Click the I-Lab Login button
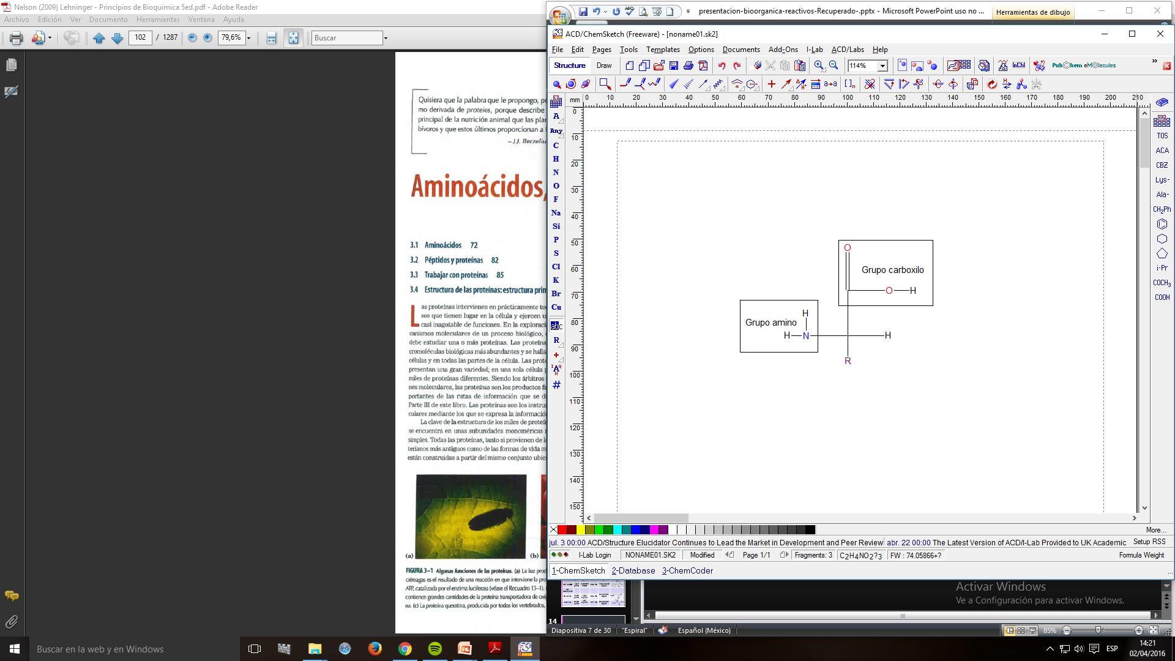Screen dimensions: 1175x661 [594, 555]
